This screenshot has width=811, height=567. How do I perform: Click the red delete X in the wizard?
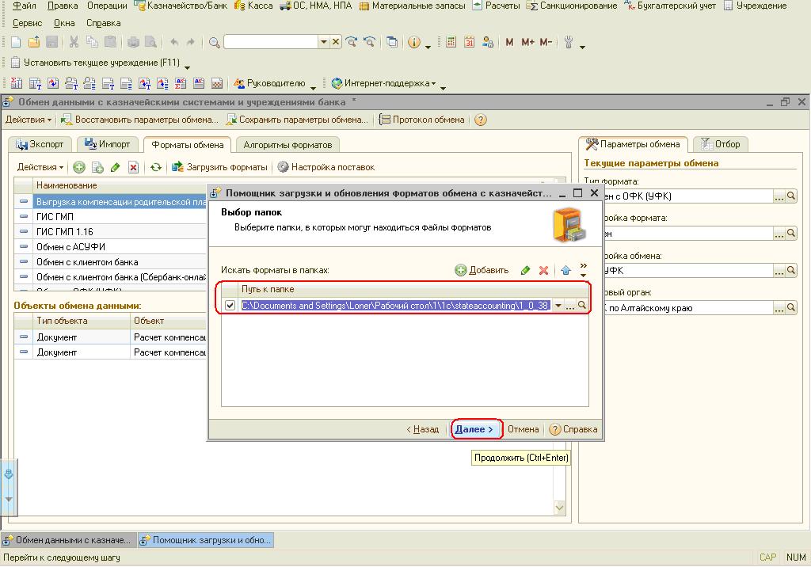[x=543, y=270]
